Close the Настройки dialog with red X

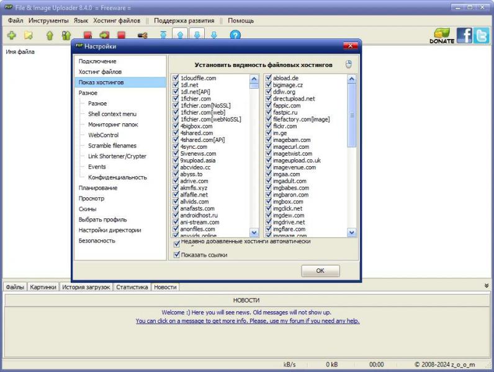(x=351, y=46)
